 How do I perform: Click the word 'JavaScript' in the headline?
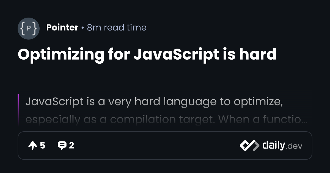point(175,54)
